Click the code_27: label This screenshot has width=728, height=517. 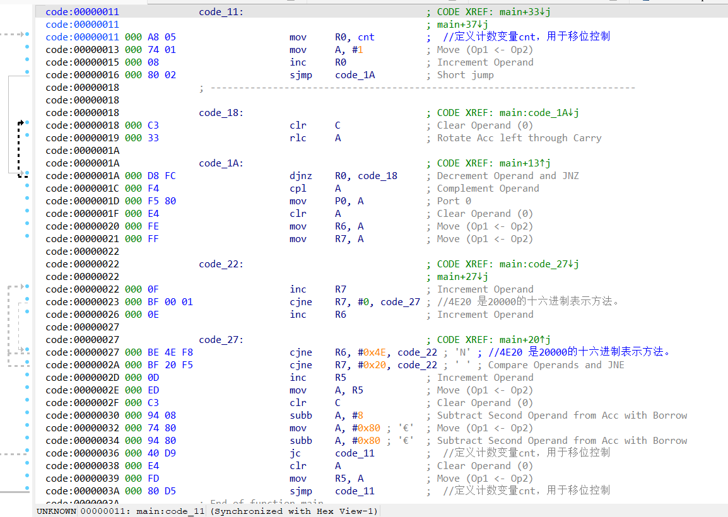coord(221,340)
